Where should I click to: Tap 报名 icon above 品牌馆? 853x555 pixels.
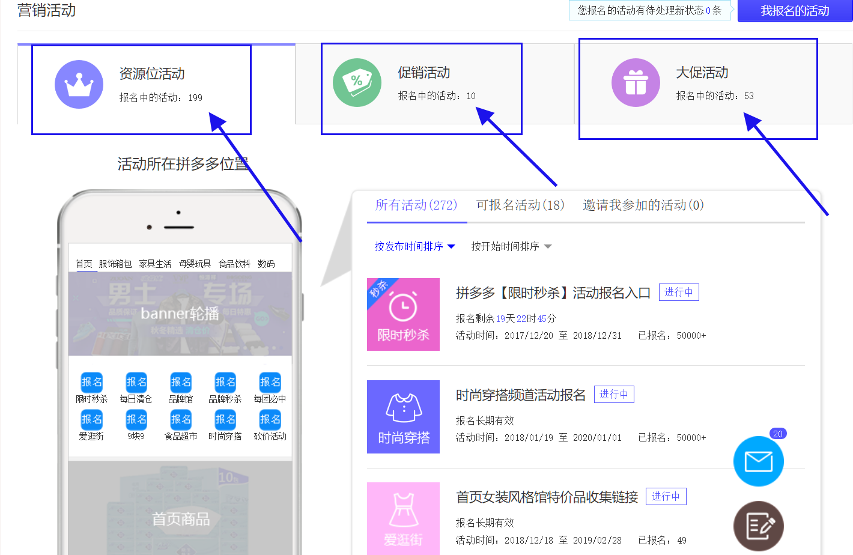pyautogui.click(x=181, y=383)
